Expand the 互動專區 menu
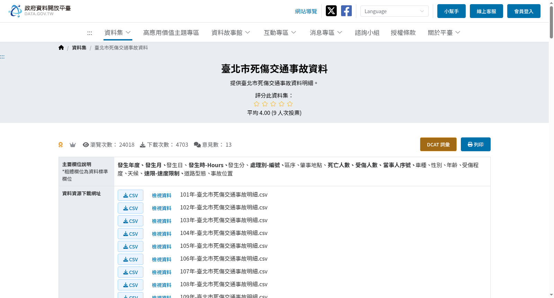The width and height of the screenshot is (554, 298). [x=280, y=33]
